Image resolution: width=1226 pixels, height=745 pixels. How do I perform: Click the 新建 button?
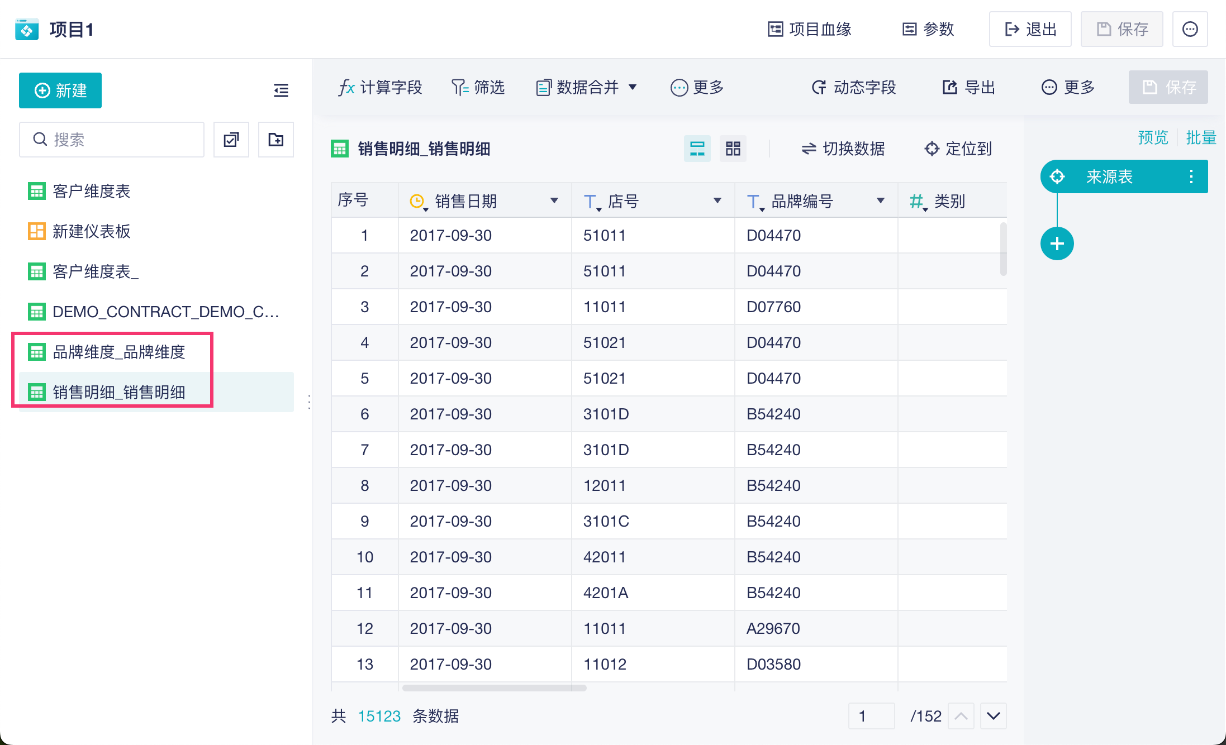[x=60, y=90]
